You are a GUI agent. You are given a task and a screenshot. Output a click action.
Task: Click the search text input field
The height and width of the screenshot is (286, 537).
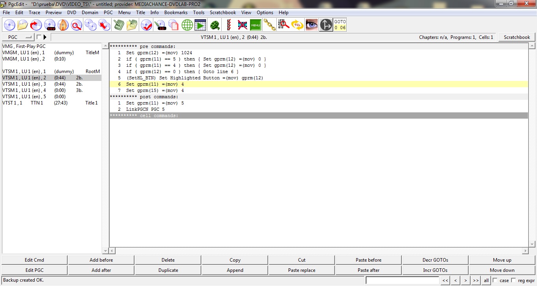402,280
